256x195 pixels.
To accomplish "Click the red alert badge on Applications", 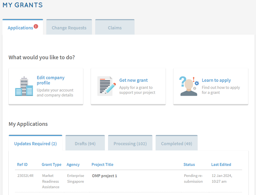I will coord(36,26).
